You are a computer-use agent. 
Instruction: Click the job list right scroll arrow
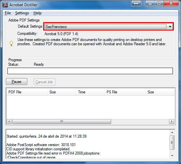click(172, 121)
